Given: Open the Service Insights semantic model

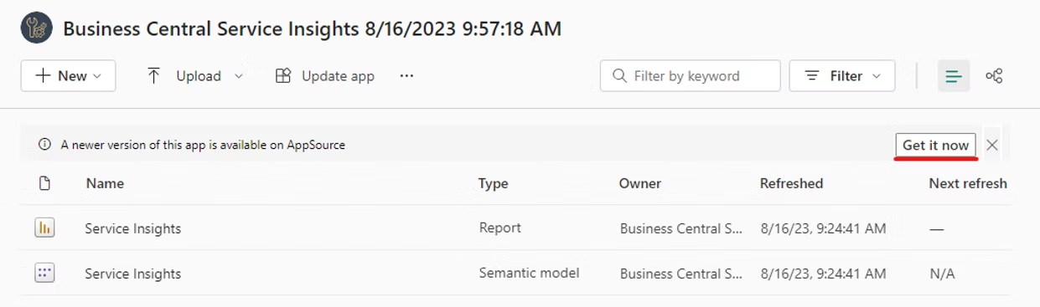Looking at the screenshot, I should coord(132,274).
